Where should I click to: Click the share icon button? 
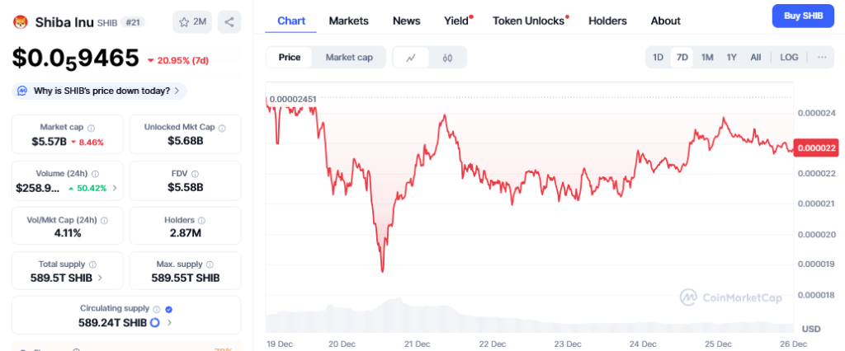tap(229, 22)
